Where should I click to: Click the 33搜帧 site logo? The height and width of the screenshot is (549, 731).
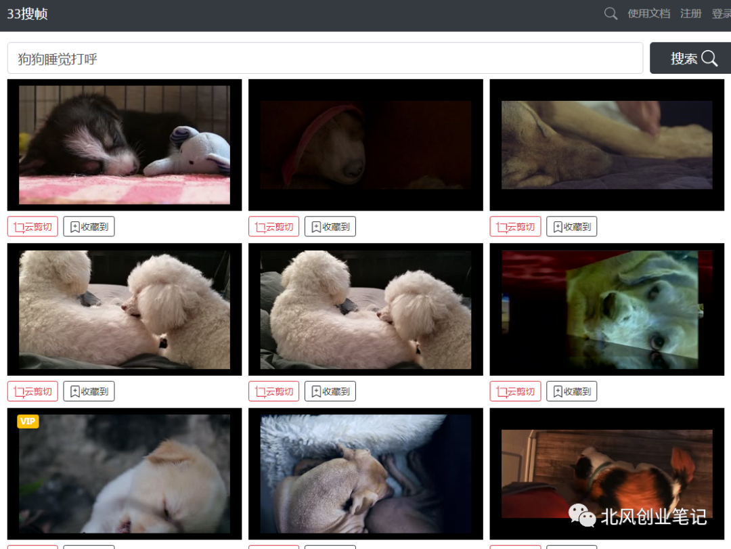[27, 14]
